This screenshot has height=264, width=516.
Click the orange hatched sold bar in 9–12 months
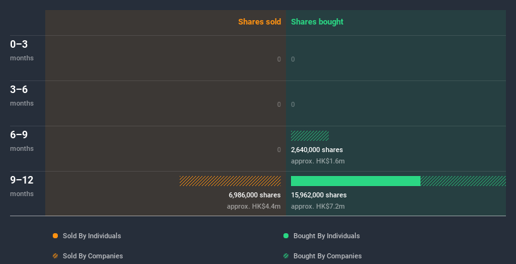tap(231, 181)
